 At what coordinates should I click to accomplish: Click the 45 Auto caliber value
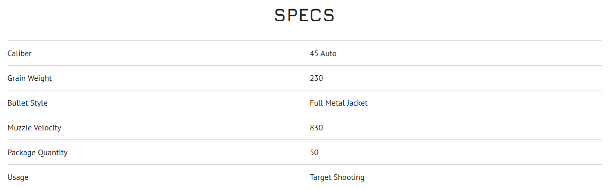pos(323,54)
